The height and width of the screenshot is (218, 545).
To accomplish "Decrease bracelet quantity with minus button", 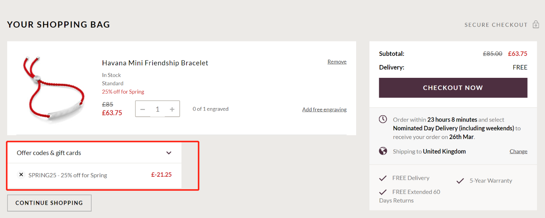I will tap(143, 109).
